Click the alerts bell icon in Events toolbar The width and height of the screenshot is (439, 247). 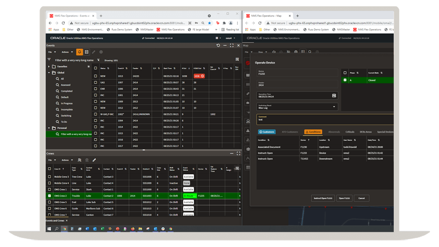79,52
